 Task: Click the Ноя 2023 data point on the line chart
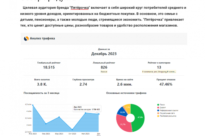[85, 113]
